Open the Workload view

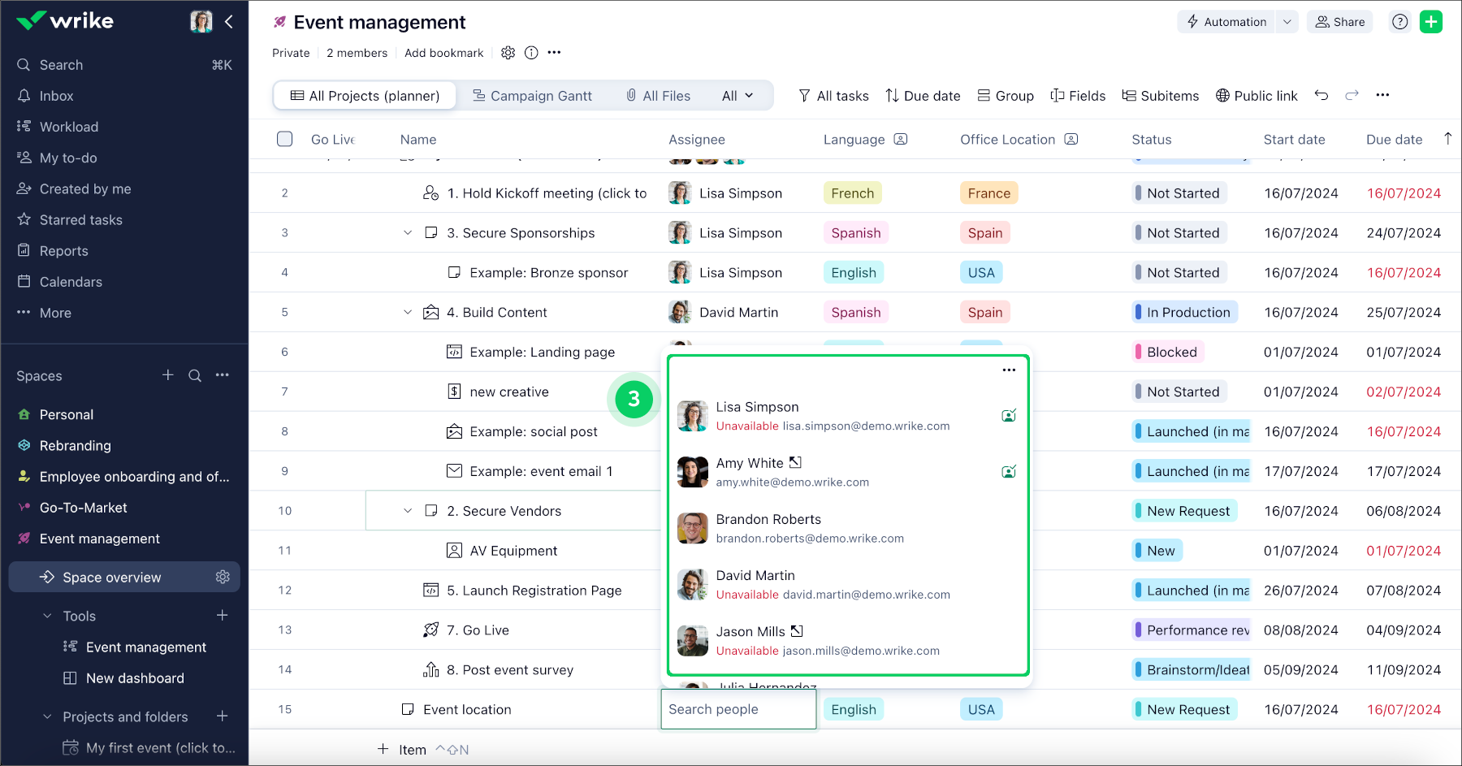(x=67, y=126)
